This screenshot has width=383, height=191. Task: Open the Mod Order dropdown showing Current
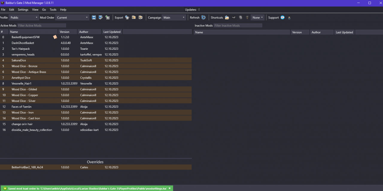pos(72,18)
